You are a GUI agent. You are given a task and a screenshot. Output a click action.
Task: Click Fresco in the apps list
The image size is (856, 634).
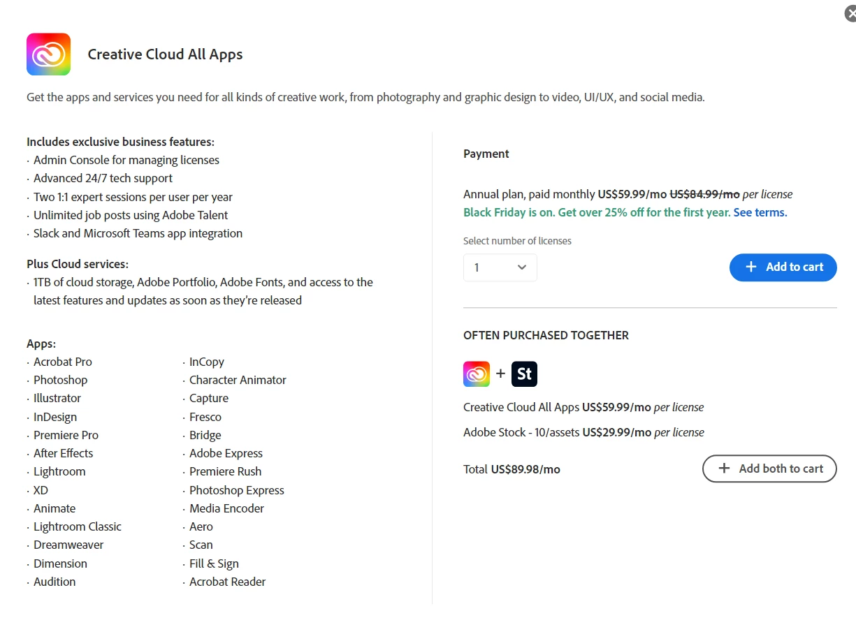coord(205,417)
